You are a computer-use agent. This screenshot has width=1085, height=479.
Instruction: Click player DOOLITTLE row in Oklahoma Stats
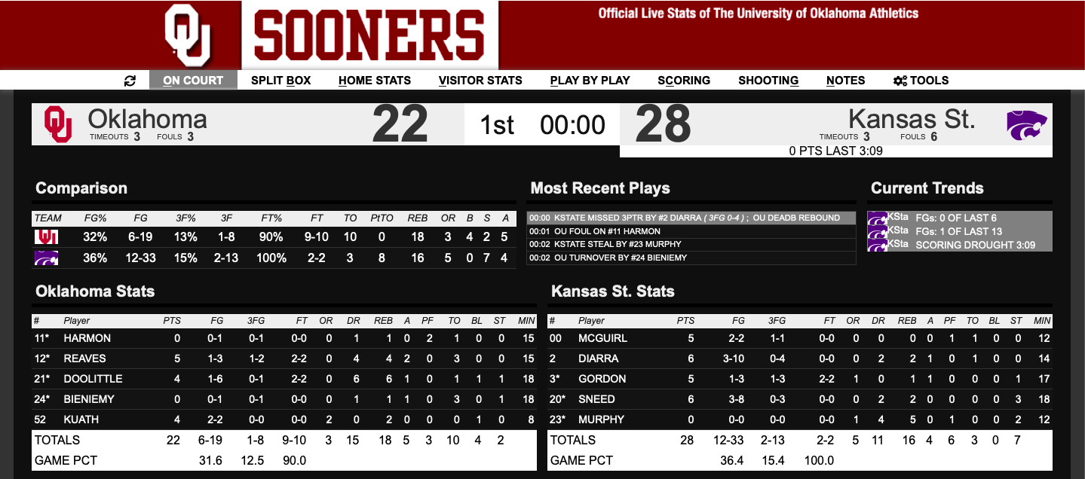tap(284, 379)
